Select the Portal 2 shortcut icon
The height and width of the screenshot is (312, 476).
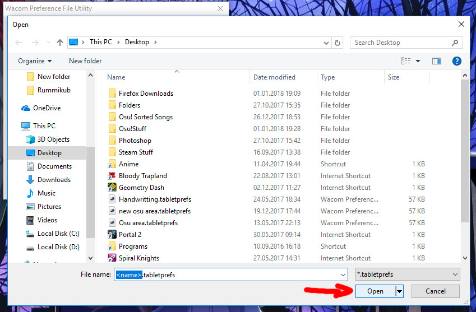point(112,234)
